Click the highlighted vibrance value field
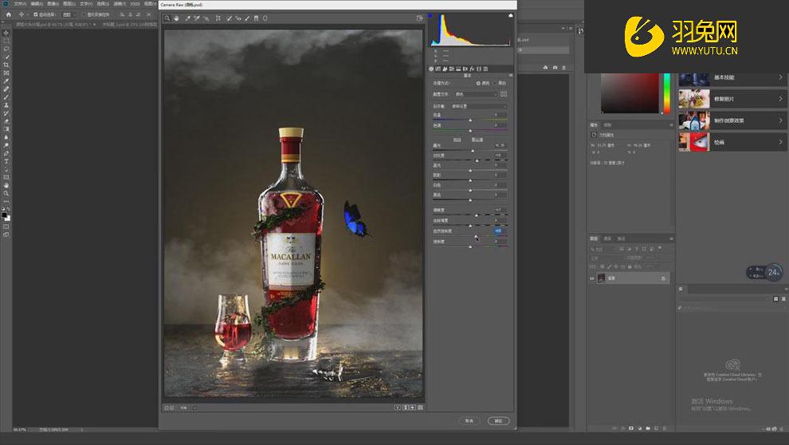Screen dimensions: 789x445 pyautogui.click(x=499, y=231)
